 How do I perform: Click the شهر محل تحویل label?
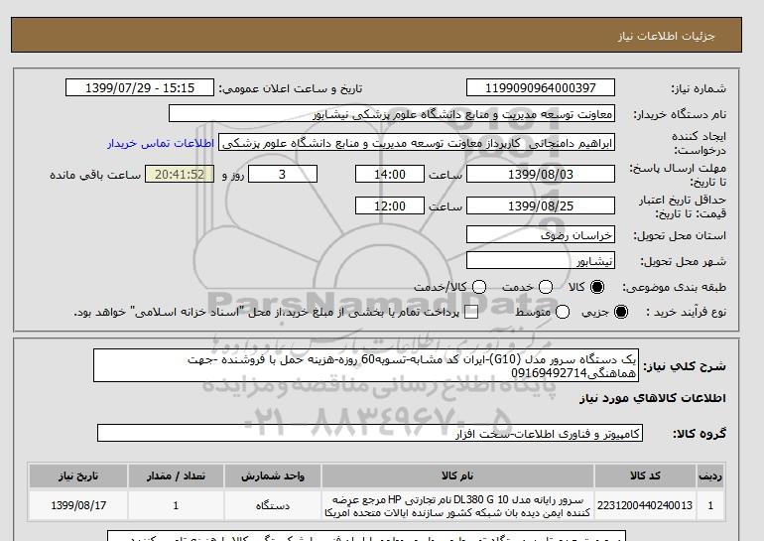pyautogui.click(x=683, y=262)
